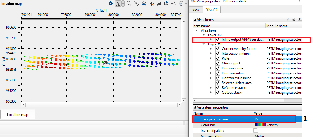This screenshot has height=137, width=323.
Task: Switch to the View tab
Action: 196,10
